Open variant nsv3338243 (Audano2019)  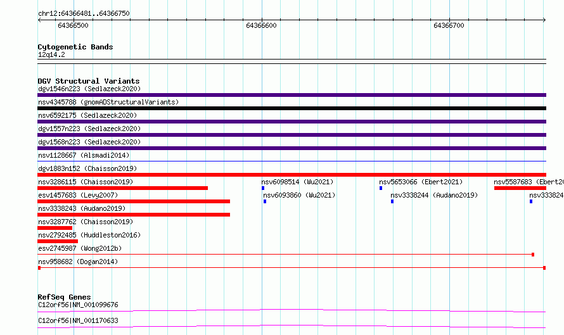point(82,208)
